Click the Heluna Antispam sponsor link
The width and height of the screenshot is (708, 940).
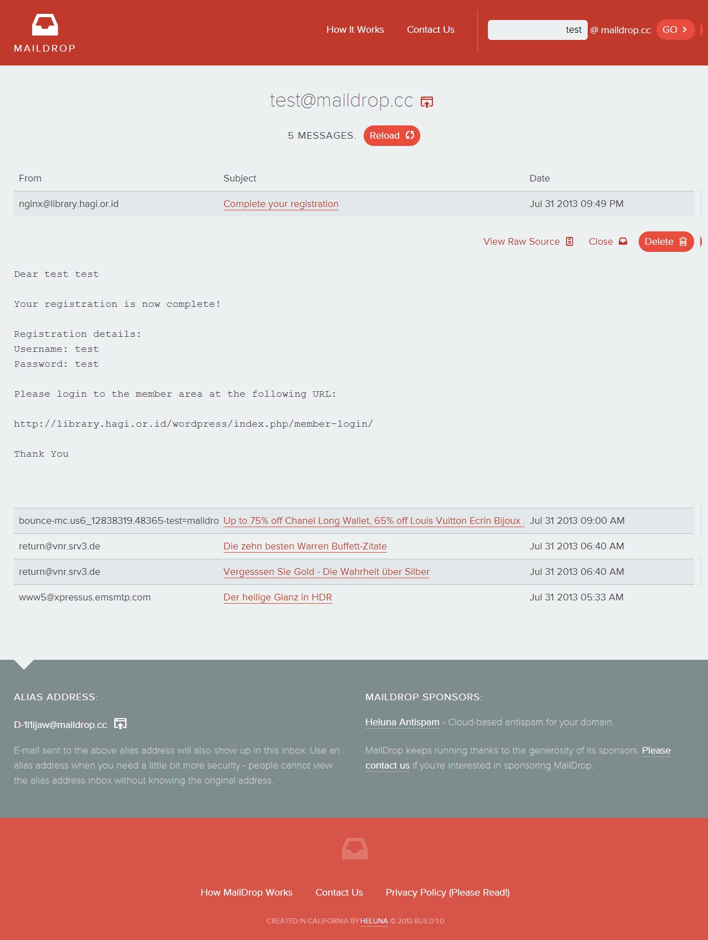pos(402,722)
